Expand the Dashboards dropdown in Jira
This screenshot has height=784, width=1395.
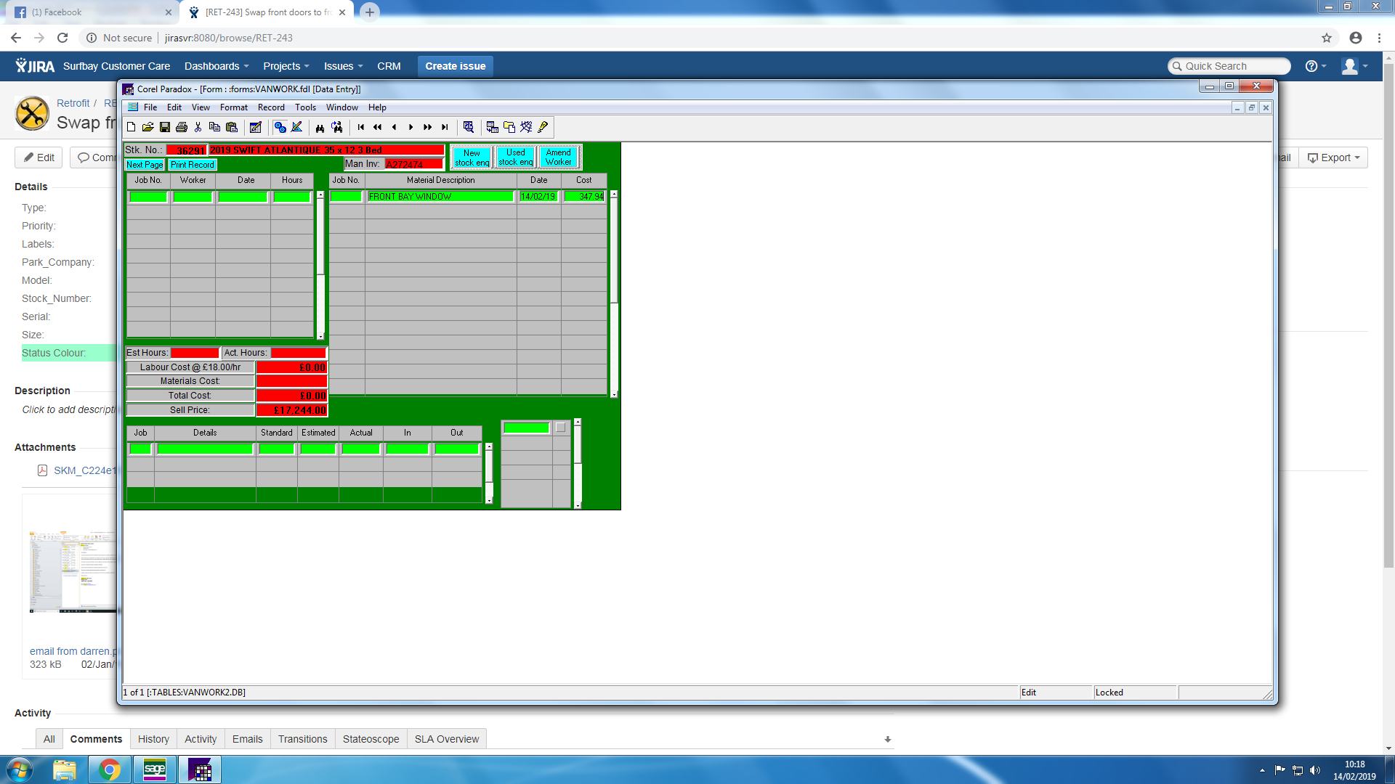coord(217,66)
